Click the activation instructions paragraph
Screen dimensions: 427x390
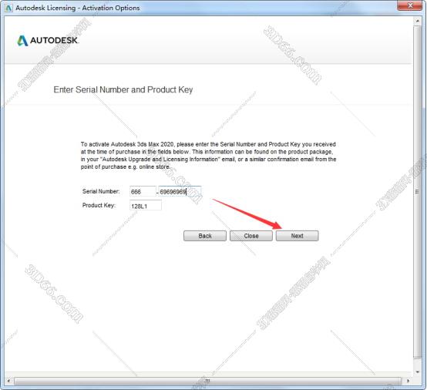pyautogui.click(x=208, y=156)
